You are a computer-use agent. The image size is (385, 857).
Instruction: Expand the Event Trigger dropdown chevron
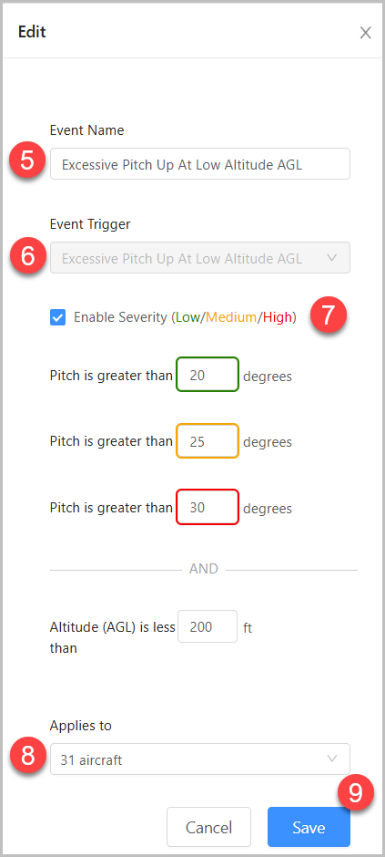[x=331, y=257]
